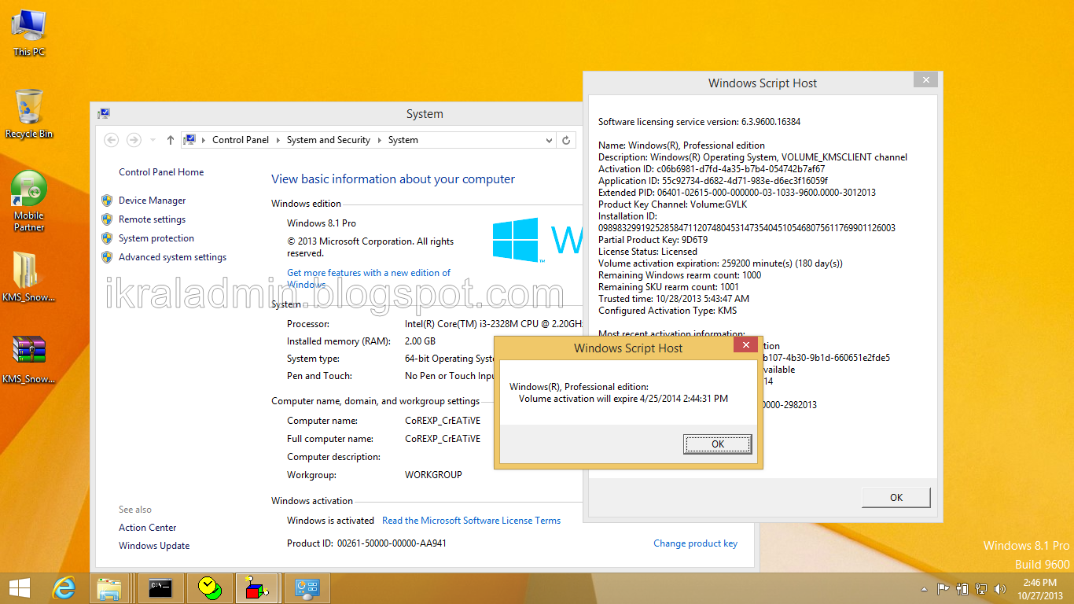
Task: Click 'Windows is activated' status text
Action: click(330, 521)
